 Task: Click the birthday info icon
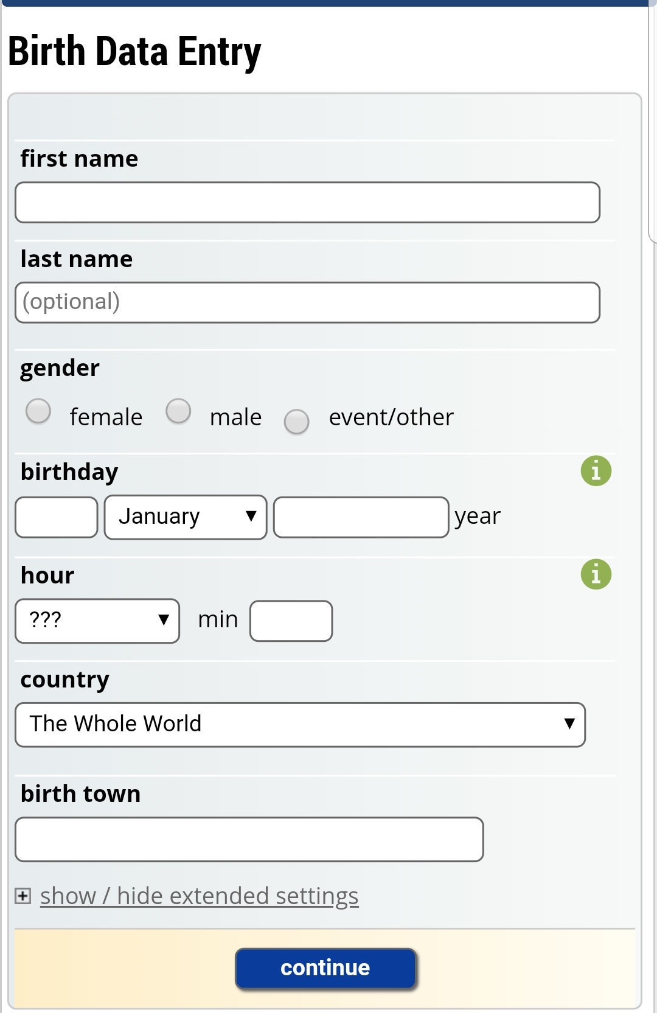pyautogui.click(x=596, y=471)
